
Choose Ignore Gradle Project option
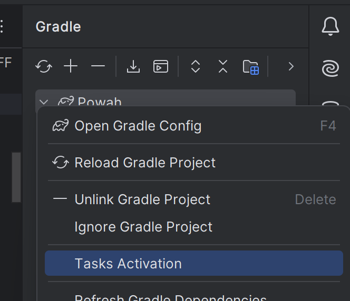pyautogui.click(x=143, y=227)
